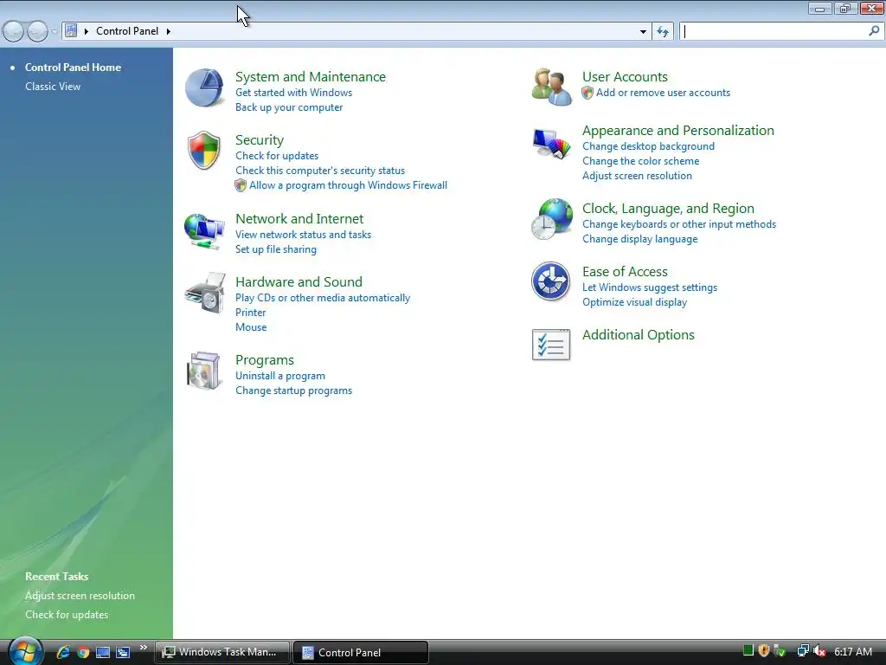Open Allow a program through Windows Firewall

click(x=348, y=185)
